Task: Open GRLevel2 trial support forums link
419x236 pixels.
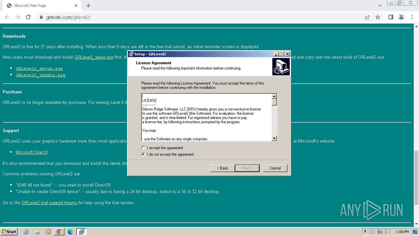Action: coord(49,203)
